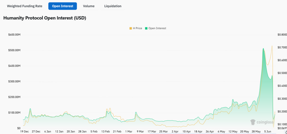Click the H Price line peak in June
Image resolution: width=287 pixels, height=134 pixels.
point(272,46)
